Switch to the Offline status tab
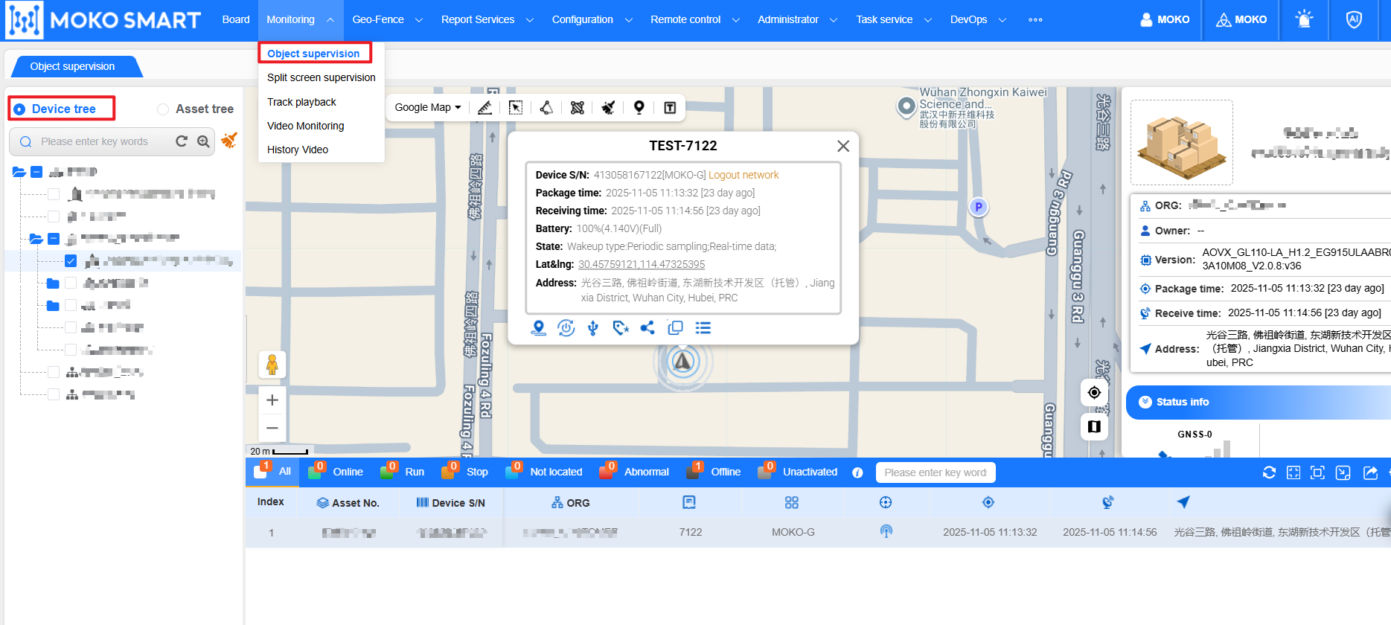The height and width of the screenshot is (625, 1391). click(x=716, y=472)
